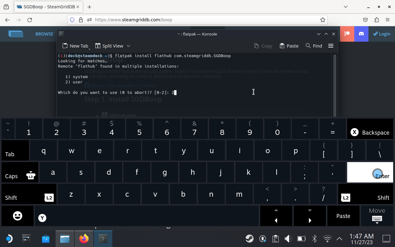Open emoji picker on keyboard
Screen dimensions: 395x247
point(18,216)
